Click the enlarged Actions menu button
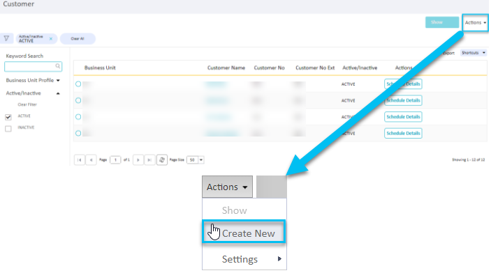 227,187
